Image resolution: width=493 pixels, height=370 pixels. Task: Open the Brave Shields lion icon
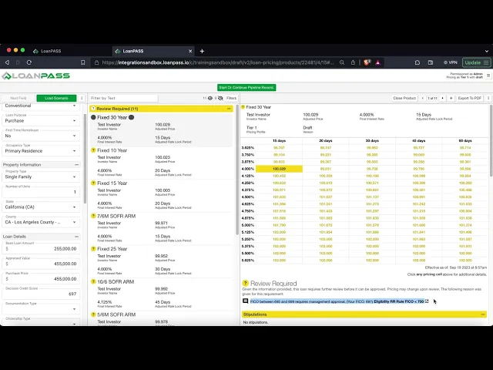tap(367, 62)
